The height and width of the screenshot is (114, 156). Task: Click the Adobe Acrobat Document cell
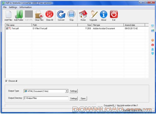click(x=104, y=28)
